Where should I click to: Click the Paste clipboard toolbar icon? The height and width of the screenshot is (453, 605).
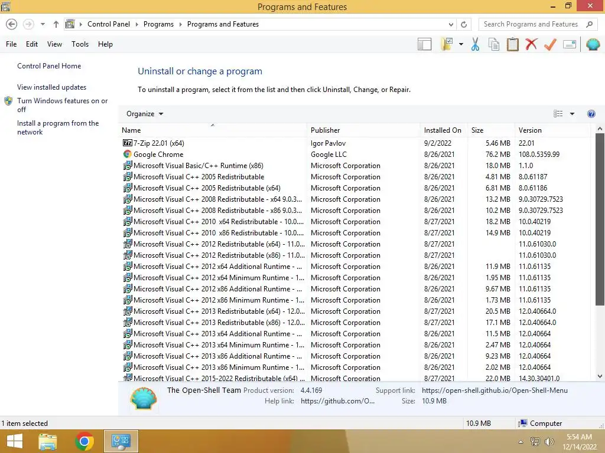coord(512,44)
